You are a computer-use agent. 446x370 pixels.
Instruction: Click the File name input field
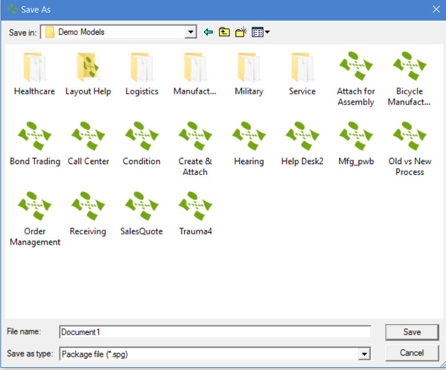click(x=215, y=332)
